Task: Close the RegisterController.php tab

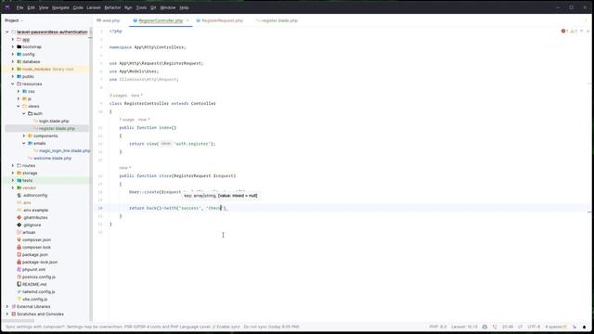Action: pos(187,20)
